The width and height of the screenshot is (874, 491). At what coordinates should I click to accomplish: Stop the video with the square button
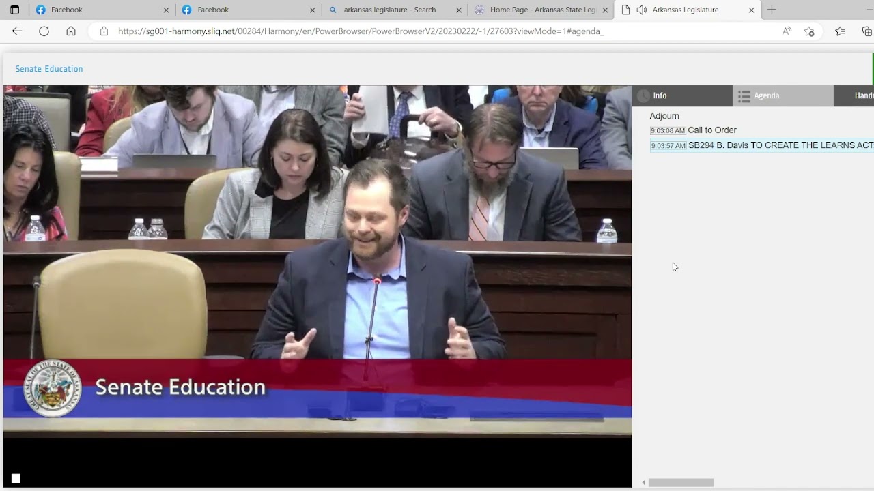(16, 479)
